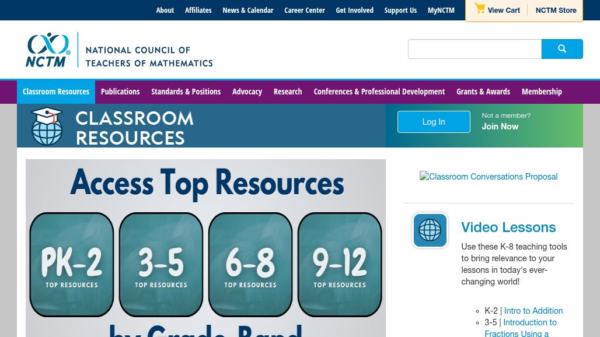600x337 pixels.
Task: Click the Access Top Resources heading
Action: [x=207, y=184]
